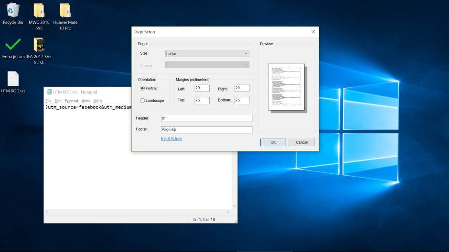Select the Huawei Mate 10 Pro folder
This screenshot has width=449, height=252.
(65, 10)
